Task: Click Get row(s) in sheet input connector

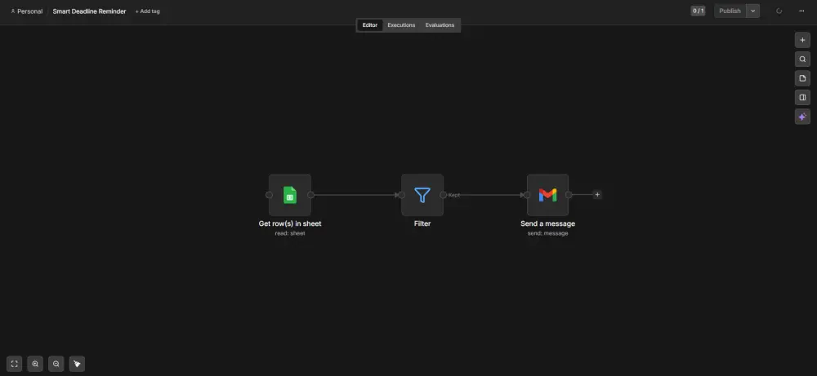Action: coord(269,195)
